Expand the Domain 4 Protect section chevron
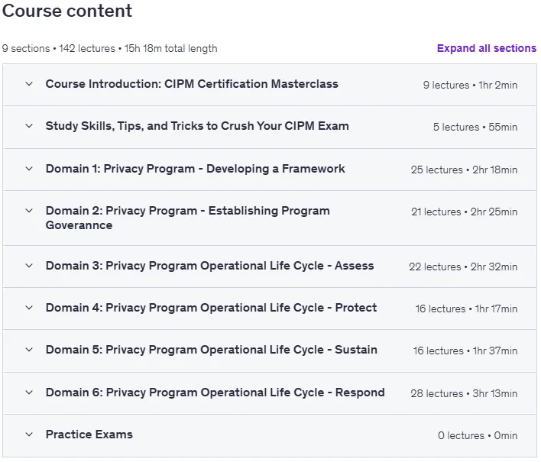 click(29, 308)
